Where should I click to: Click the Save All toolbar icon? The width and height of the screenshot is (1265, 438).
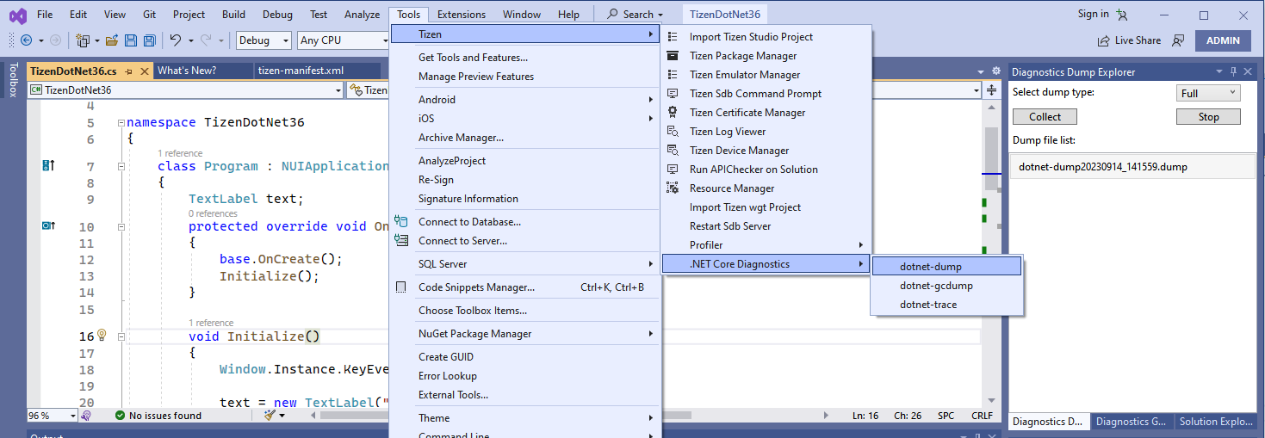[x=149, y=40]
